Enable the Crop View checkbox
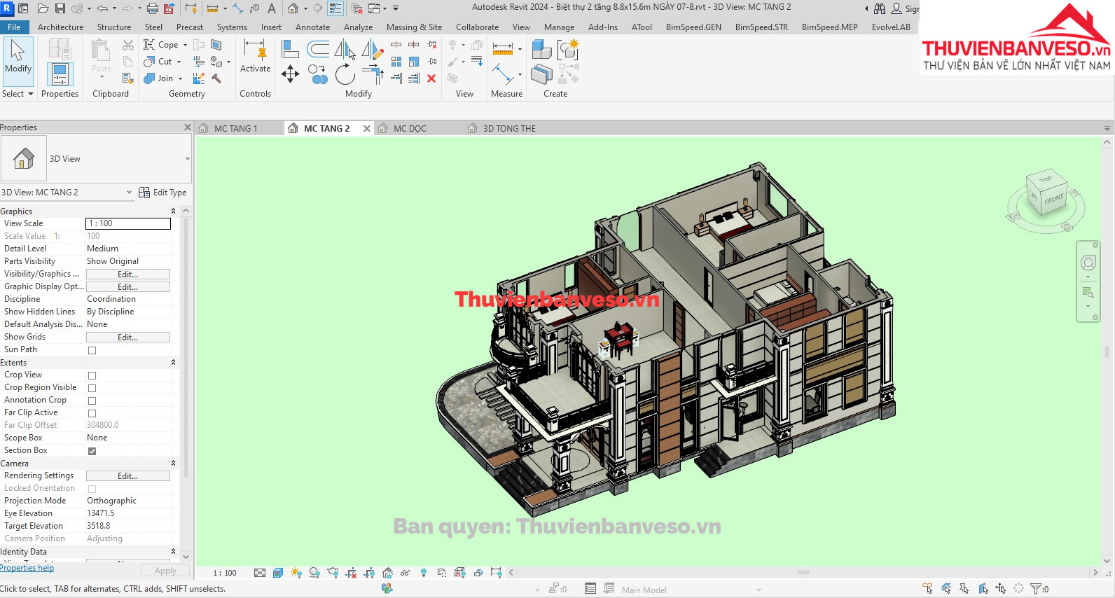This screenshot has width=1115, height=598. tap(92, 375)
